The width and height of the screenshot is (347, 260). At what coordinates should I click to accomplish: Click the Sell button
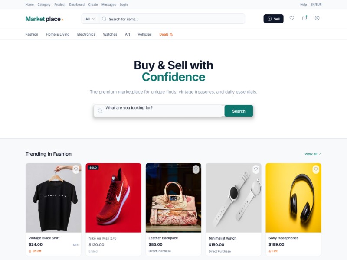point(273,19)
